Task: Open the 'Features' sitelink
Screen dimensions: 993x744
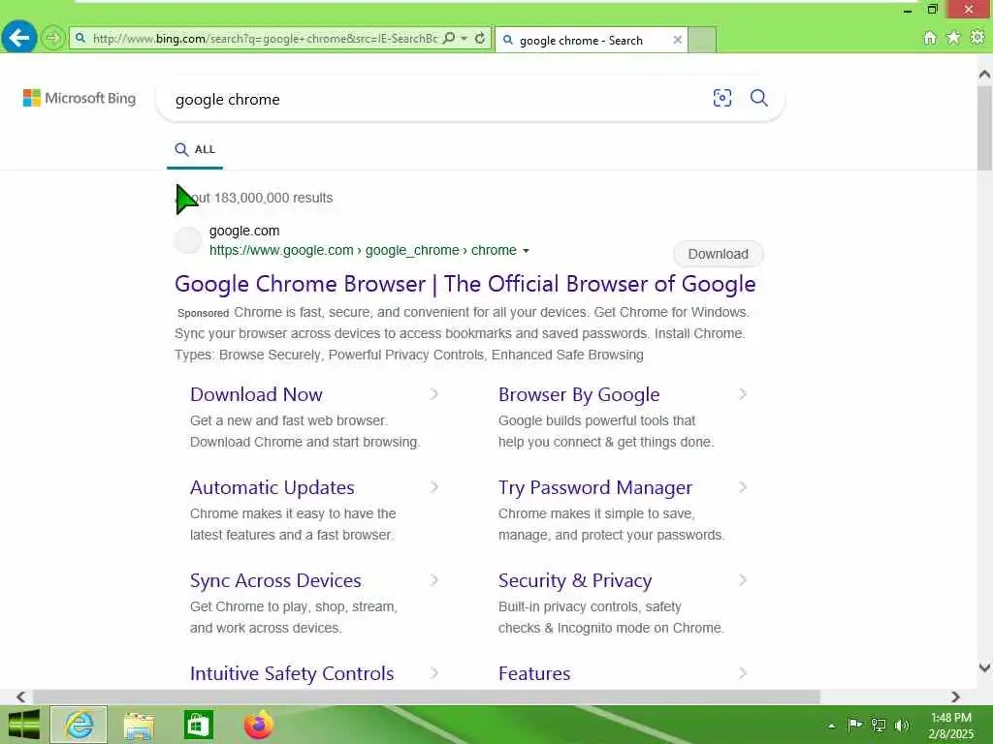Action: point(534,674)
